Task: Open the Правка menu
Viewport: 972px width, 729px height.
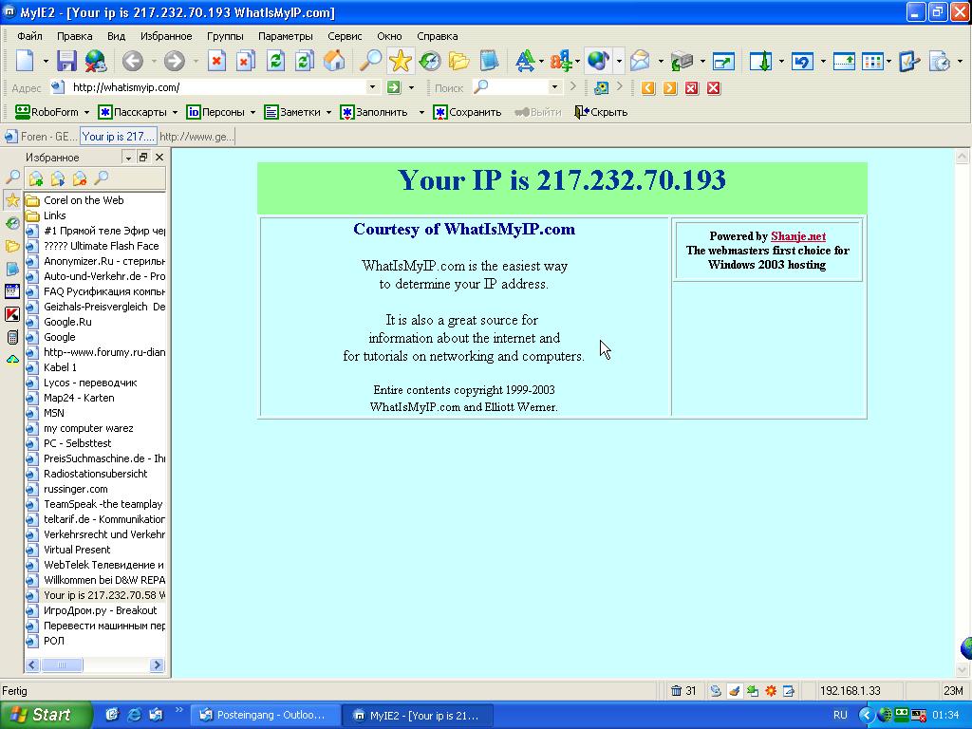Action: pos(74,36)
